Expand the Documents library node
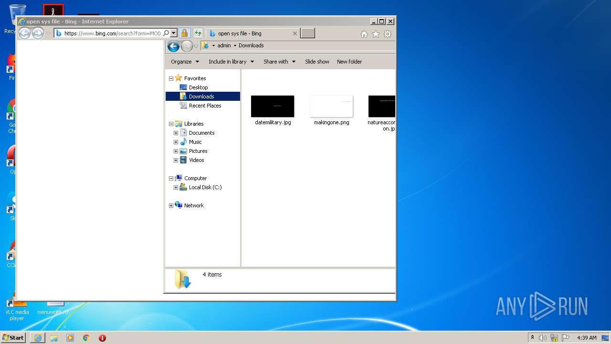The height and width of the screenshot is (344, 611). point(176,133)
